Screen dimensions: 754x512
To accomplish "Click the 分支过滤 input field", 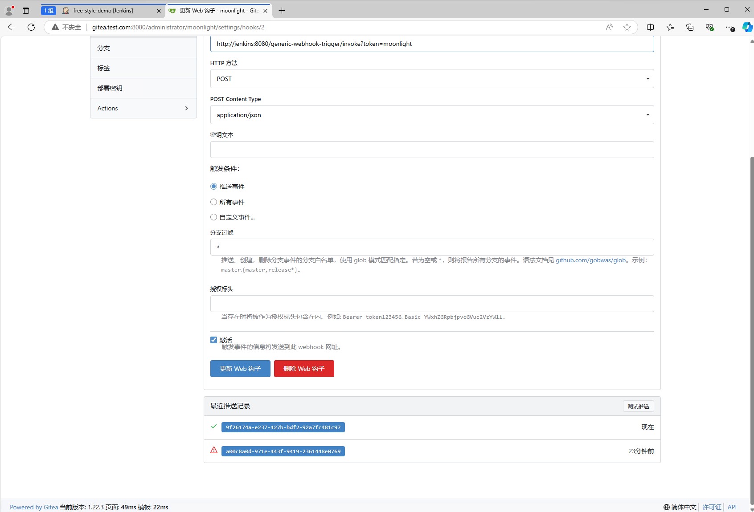I will click(432, 247).
